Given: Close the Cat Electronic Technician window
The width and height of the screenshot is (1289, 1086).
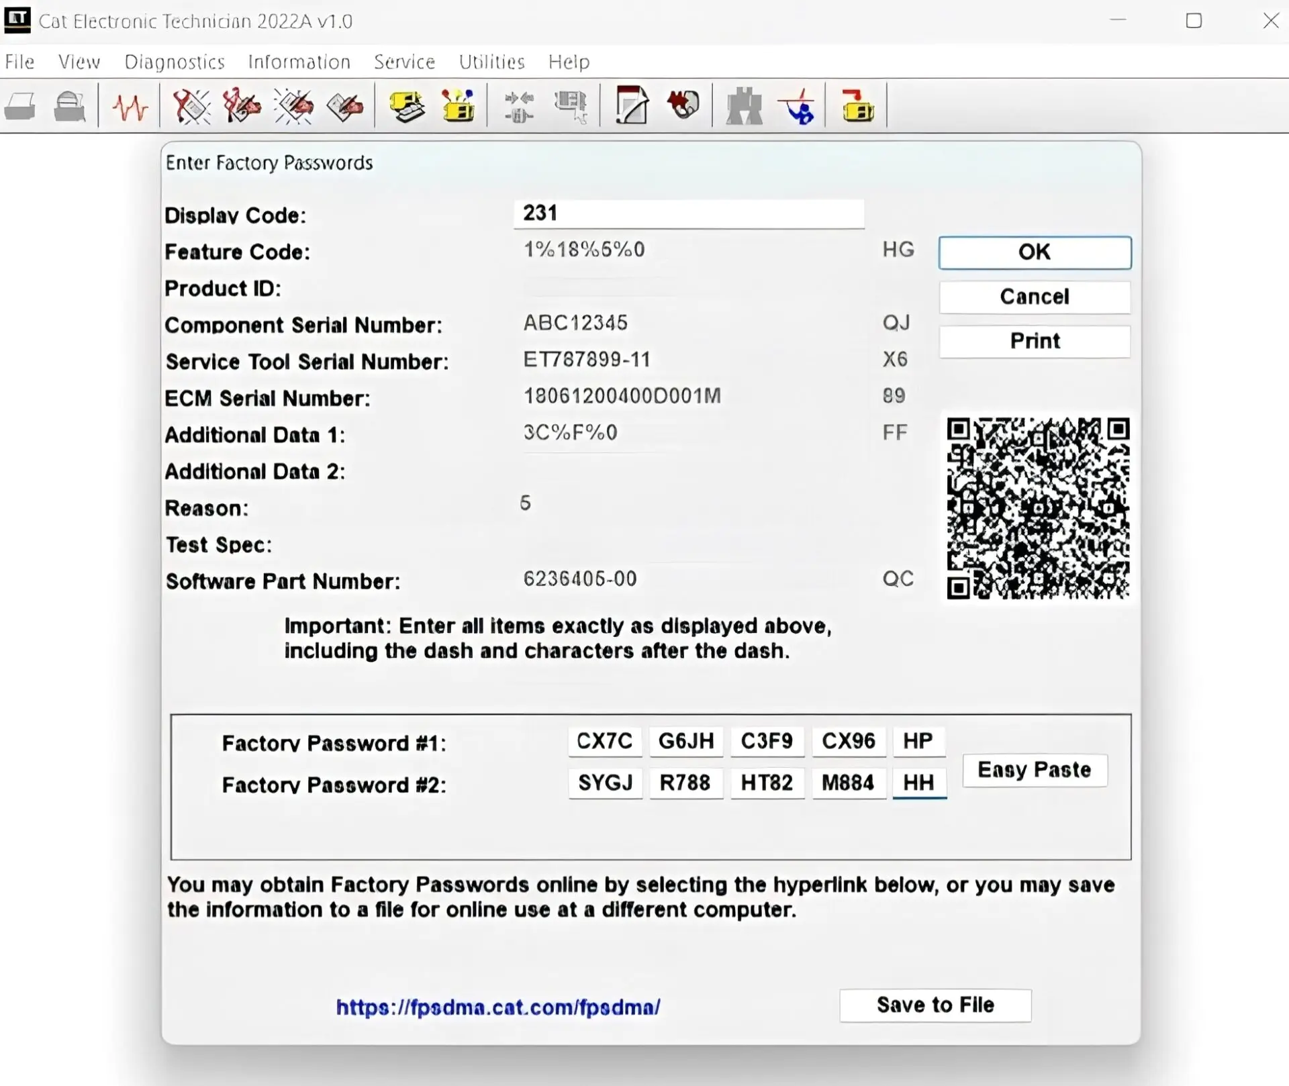Looking at the screenshot, I should (1271, 21).
